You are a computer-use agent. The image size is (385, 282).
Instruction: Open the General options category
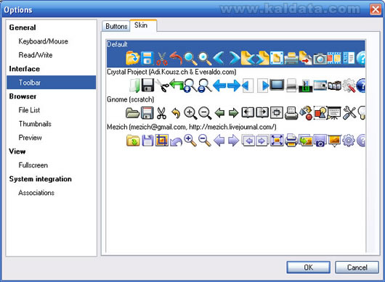click(x=23, y=28)
